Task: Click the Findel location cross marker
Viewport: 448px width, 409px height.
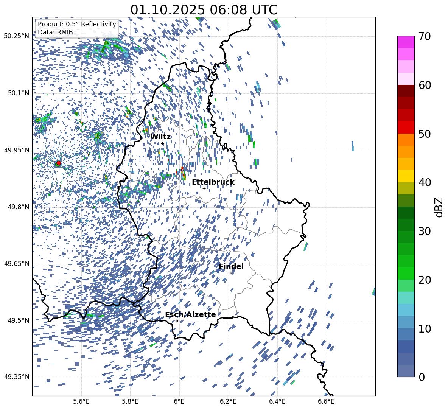Action: (231, 273)
